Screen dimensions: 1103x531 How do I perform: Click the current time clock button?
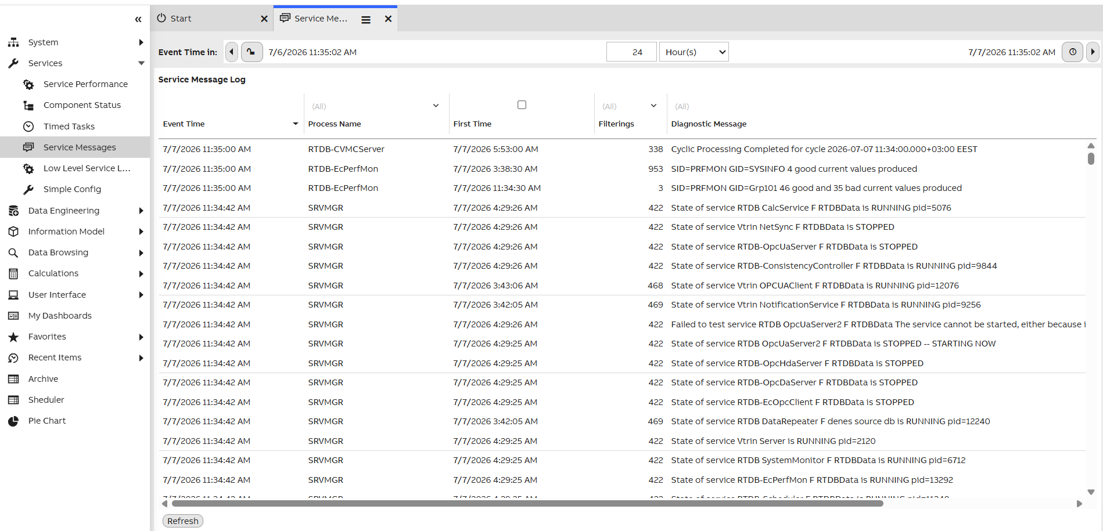(x=1072, y=52)
